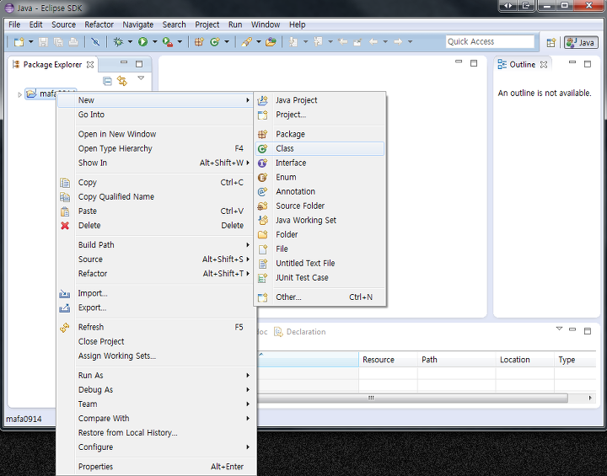Open Properties from context menu
The width and height of the screenshot is (607, 476).
156,467
